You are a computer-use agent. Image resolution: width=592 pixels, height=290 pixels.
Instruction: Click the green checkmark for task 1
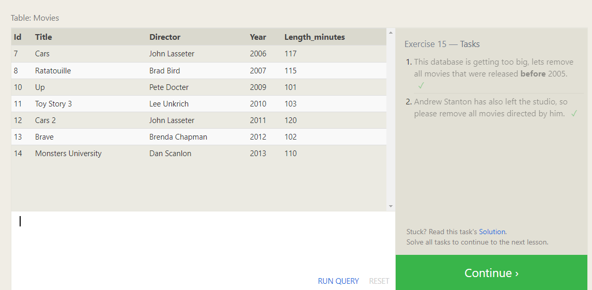[421, 85]
